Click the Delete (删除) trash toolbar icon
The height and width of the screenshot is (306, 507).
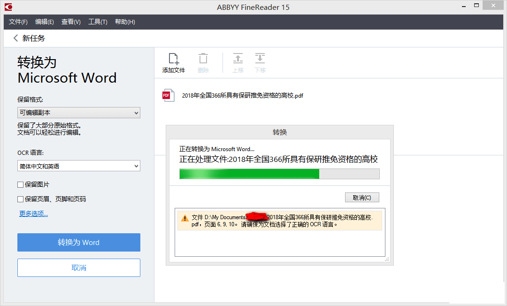(x=203, y=59)
